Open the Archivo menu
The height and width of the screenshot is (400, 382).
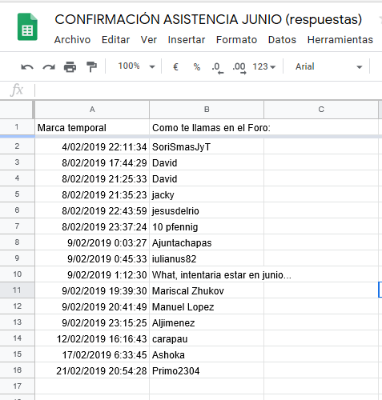72,40
